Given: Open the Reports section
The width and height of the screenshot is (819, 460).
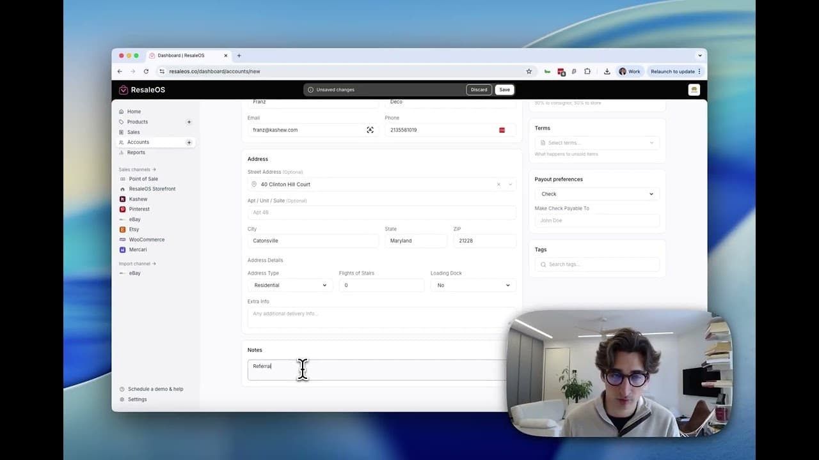Looking at the screenshot, I should pos(136,152).
